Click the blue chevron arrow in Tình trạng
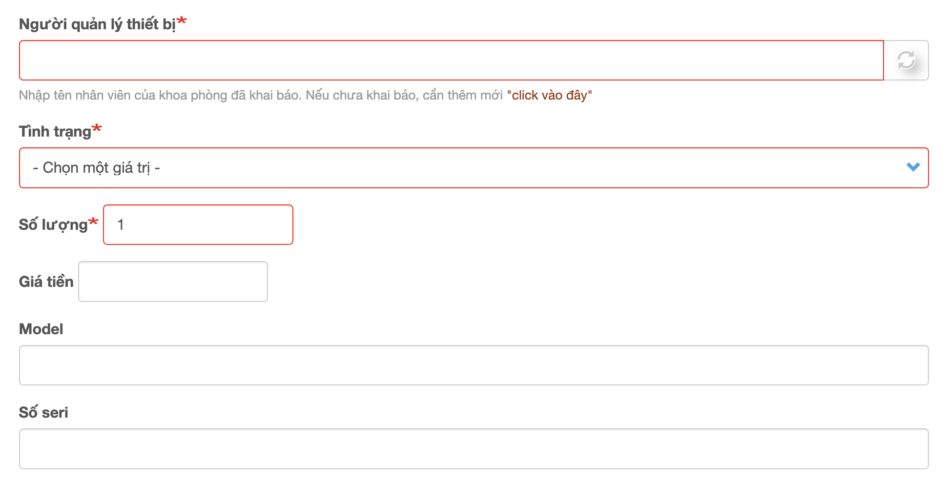 [x=913, y=167]
